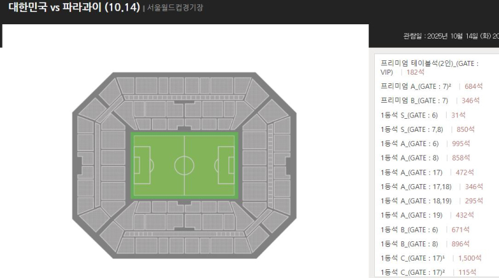Pick 프리미엄 B (GATE : 7) with 346석
The height and width of the screenshot is (278, 499).
click(414, 100)
